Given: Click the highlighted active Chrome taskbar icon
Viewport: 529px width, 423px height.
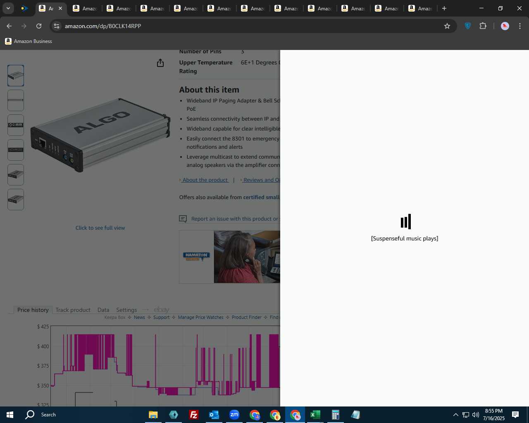Looking at the screenshot, I should coord(295,415).
